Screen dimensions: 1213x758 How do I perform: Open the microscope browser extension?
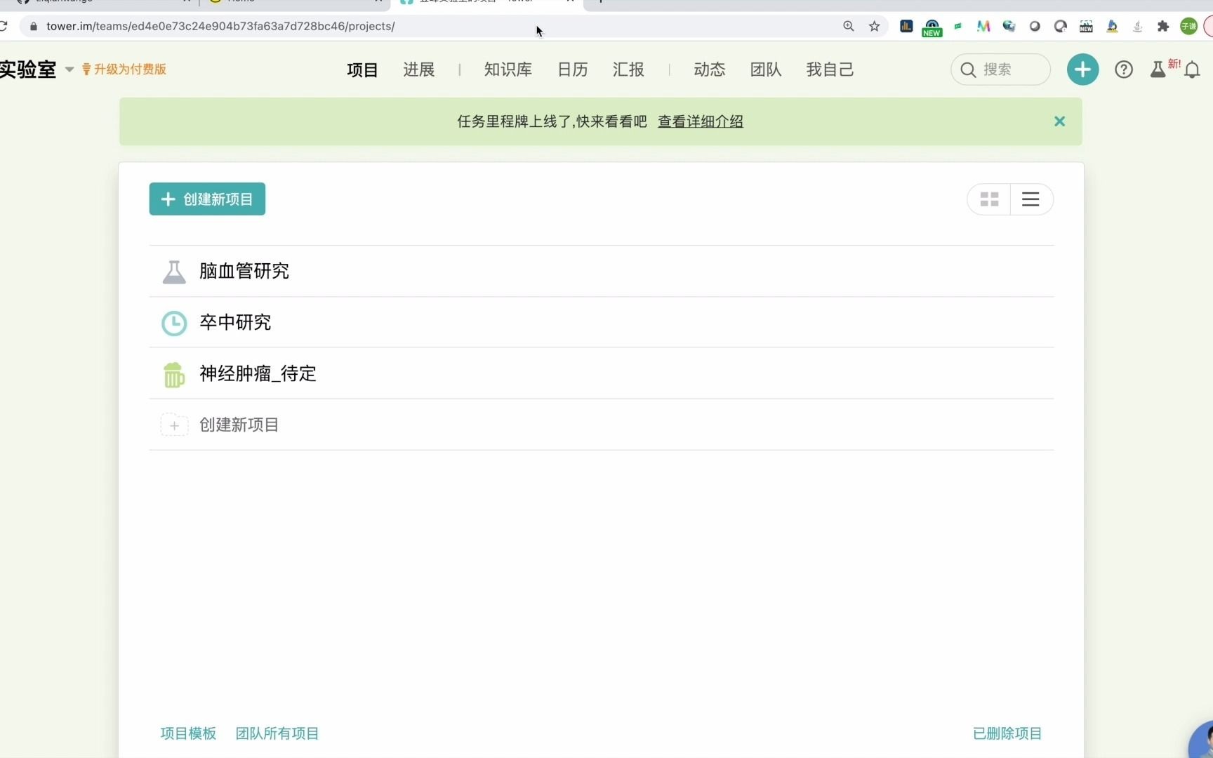tap(1112, 26)
